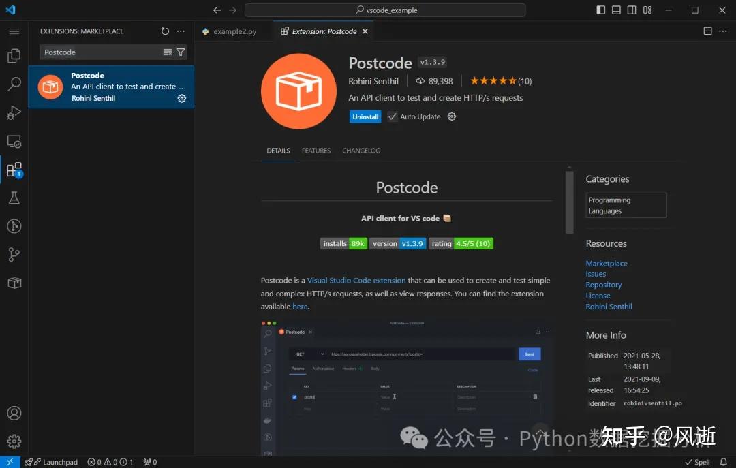This screenshot has height=468, width=736.
Task: Open Extensions view more actions menu
Action: 181,31
